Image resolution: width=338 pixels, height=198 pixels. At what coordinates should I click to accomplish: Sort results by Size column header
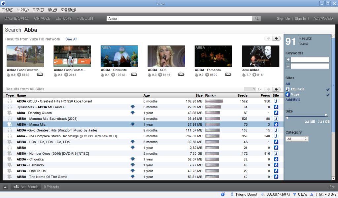[199, 95]
